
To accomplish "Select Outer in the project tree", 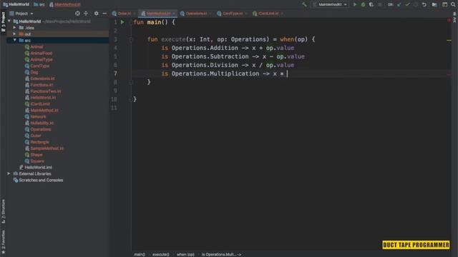I will tap(36, 136).
